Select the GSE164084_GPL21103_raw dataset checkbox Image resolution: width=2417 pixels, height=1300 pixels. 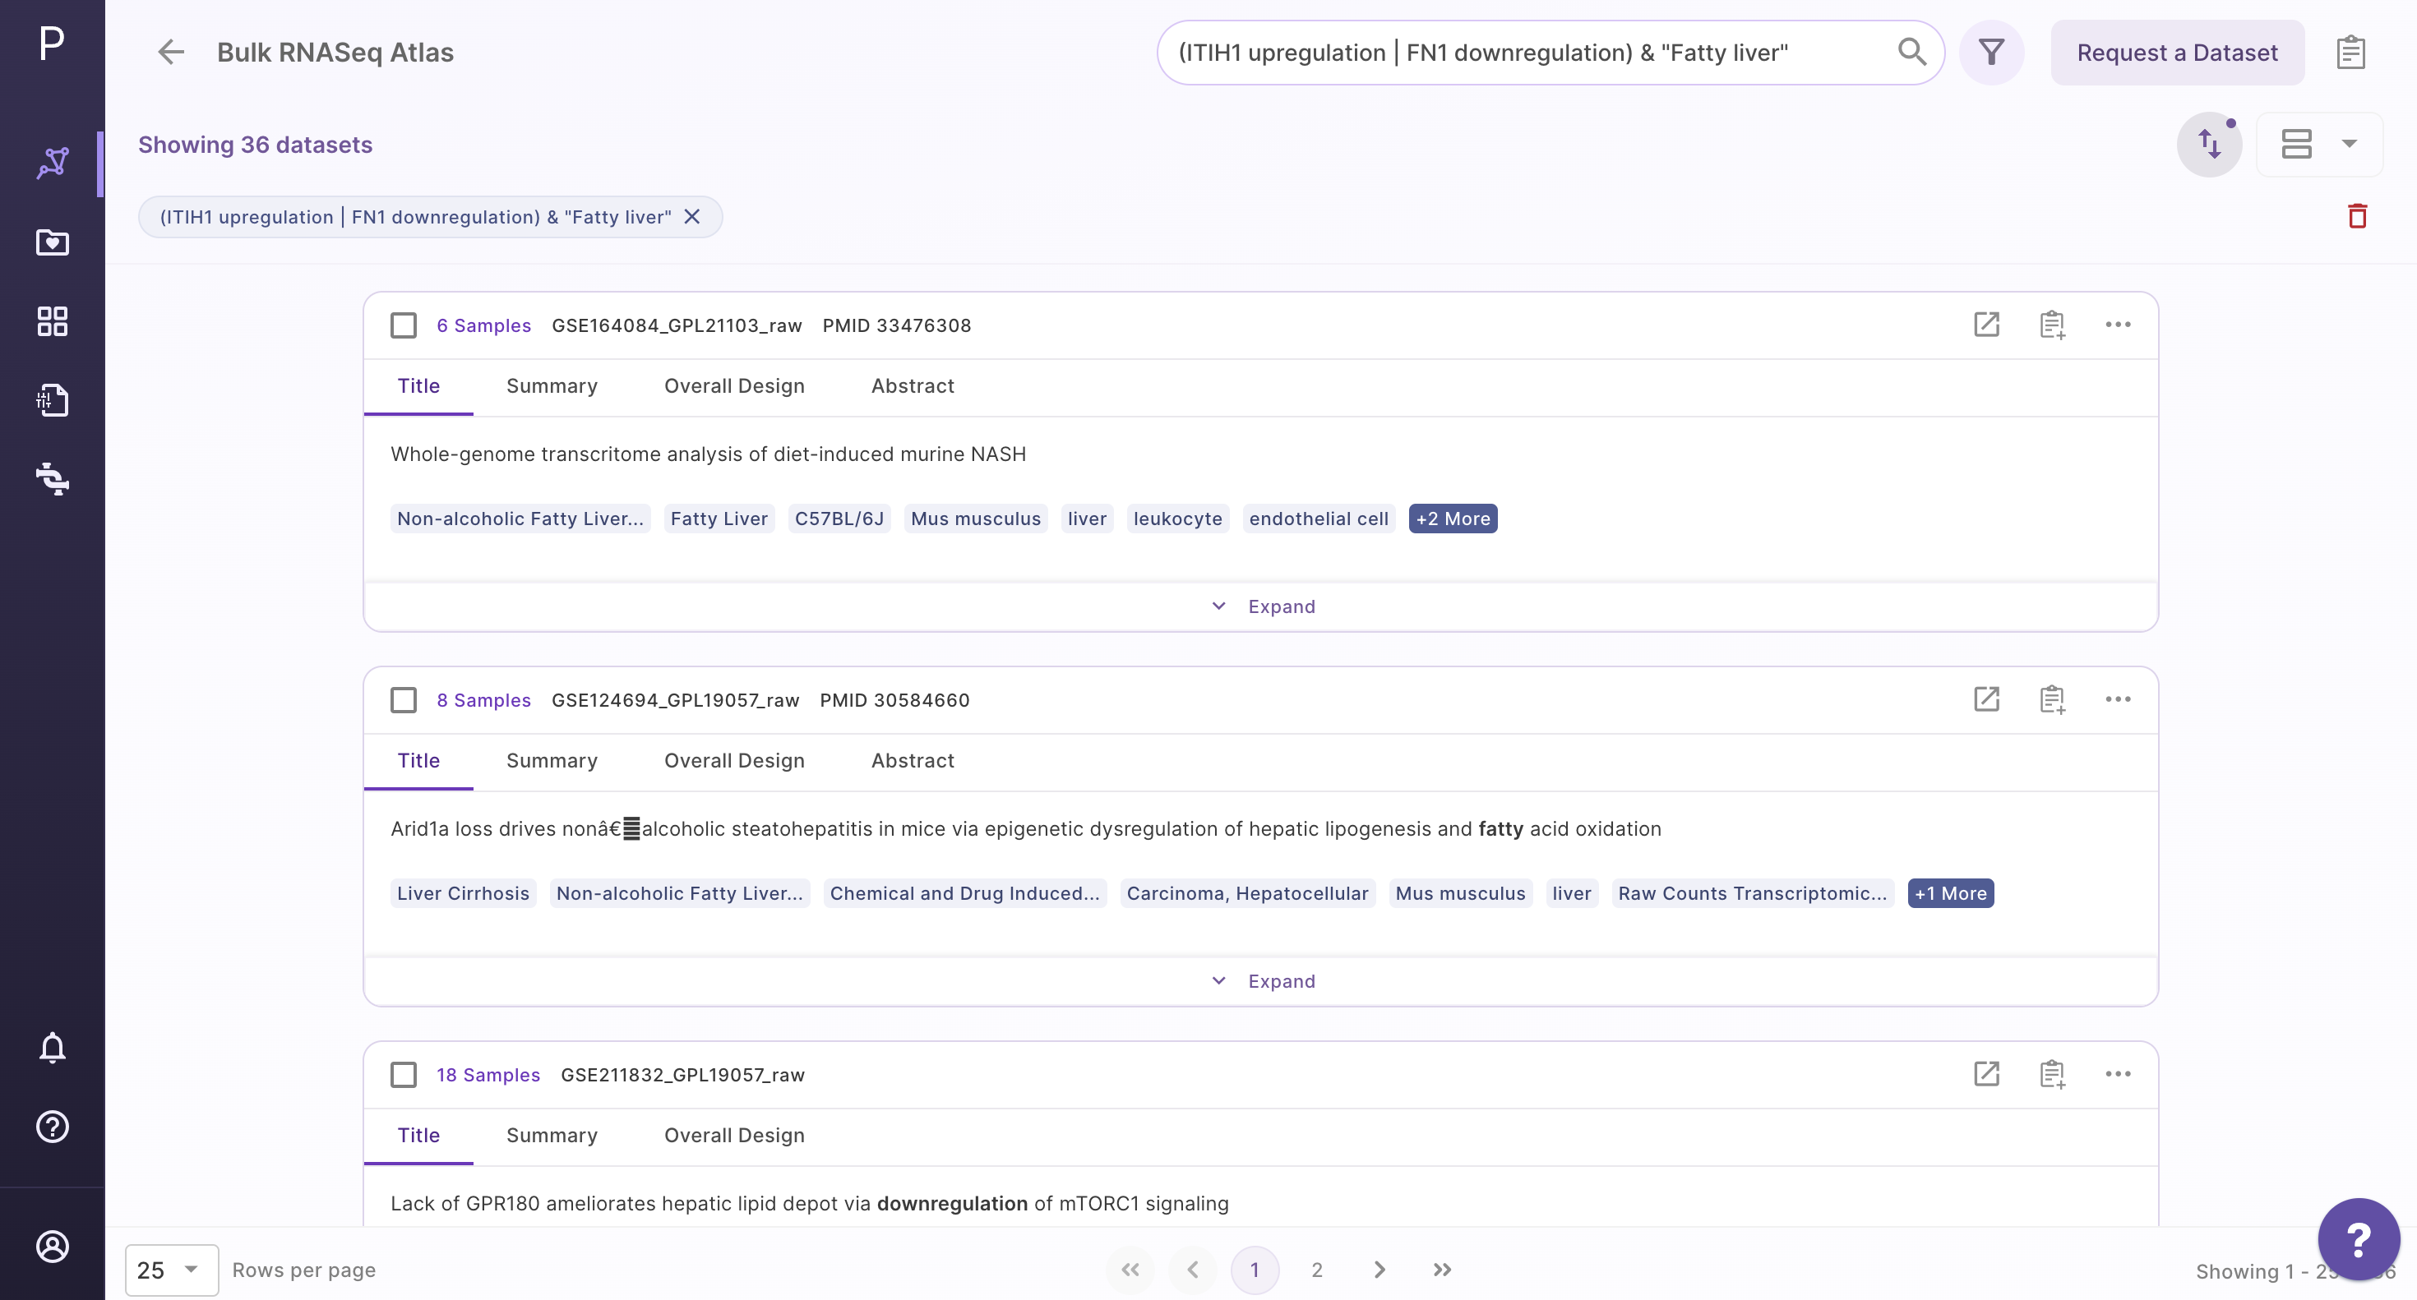point(404,325)
